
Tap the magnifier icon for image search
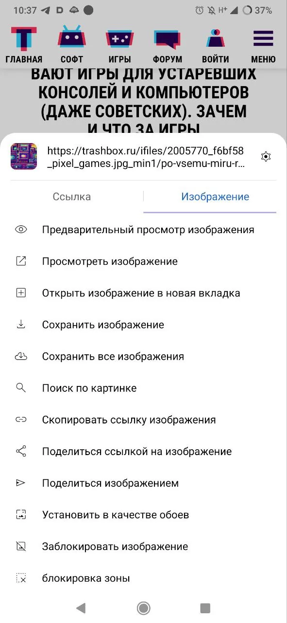pyautogui.click(x=21, y=388)
